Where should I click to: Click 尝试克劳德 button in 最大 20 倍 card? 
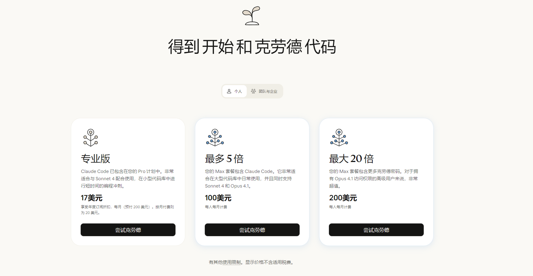[x=376, y=230]
